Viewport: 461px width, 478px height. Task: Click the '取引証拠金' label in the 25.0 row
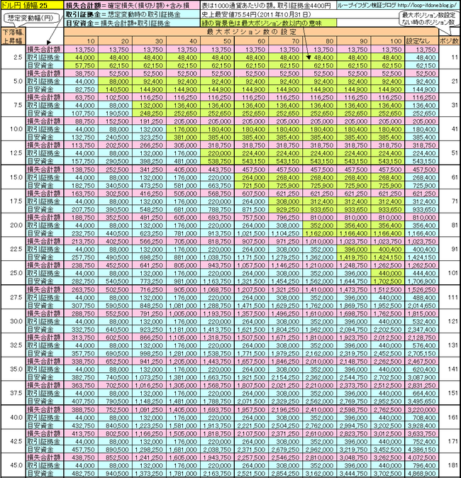pyautogui.click(x=45, y=274)
